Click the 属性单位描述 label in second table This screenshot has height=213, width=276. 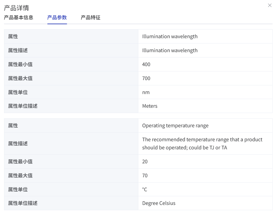point(23,203)
